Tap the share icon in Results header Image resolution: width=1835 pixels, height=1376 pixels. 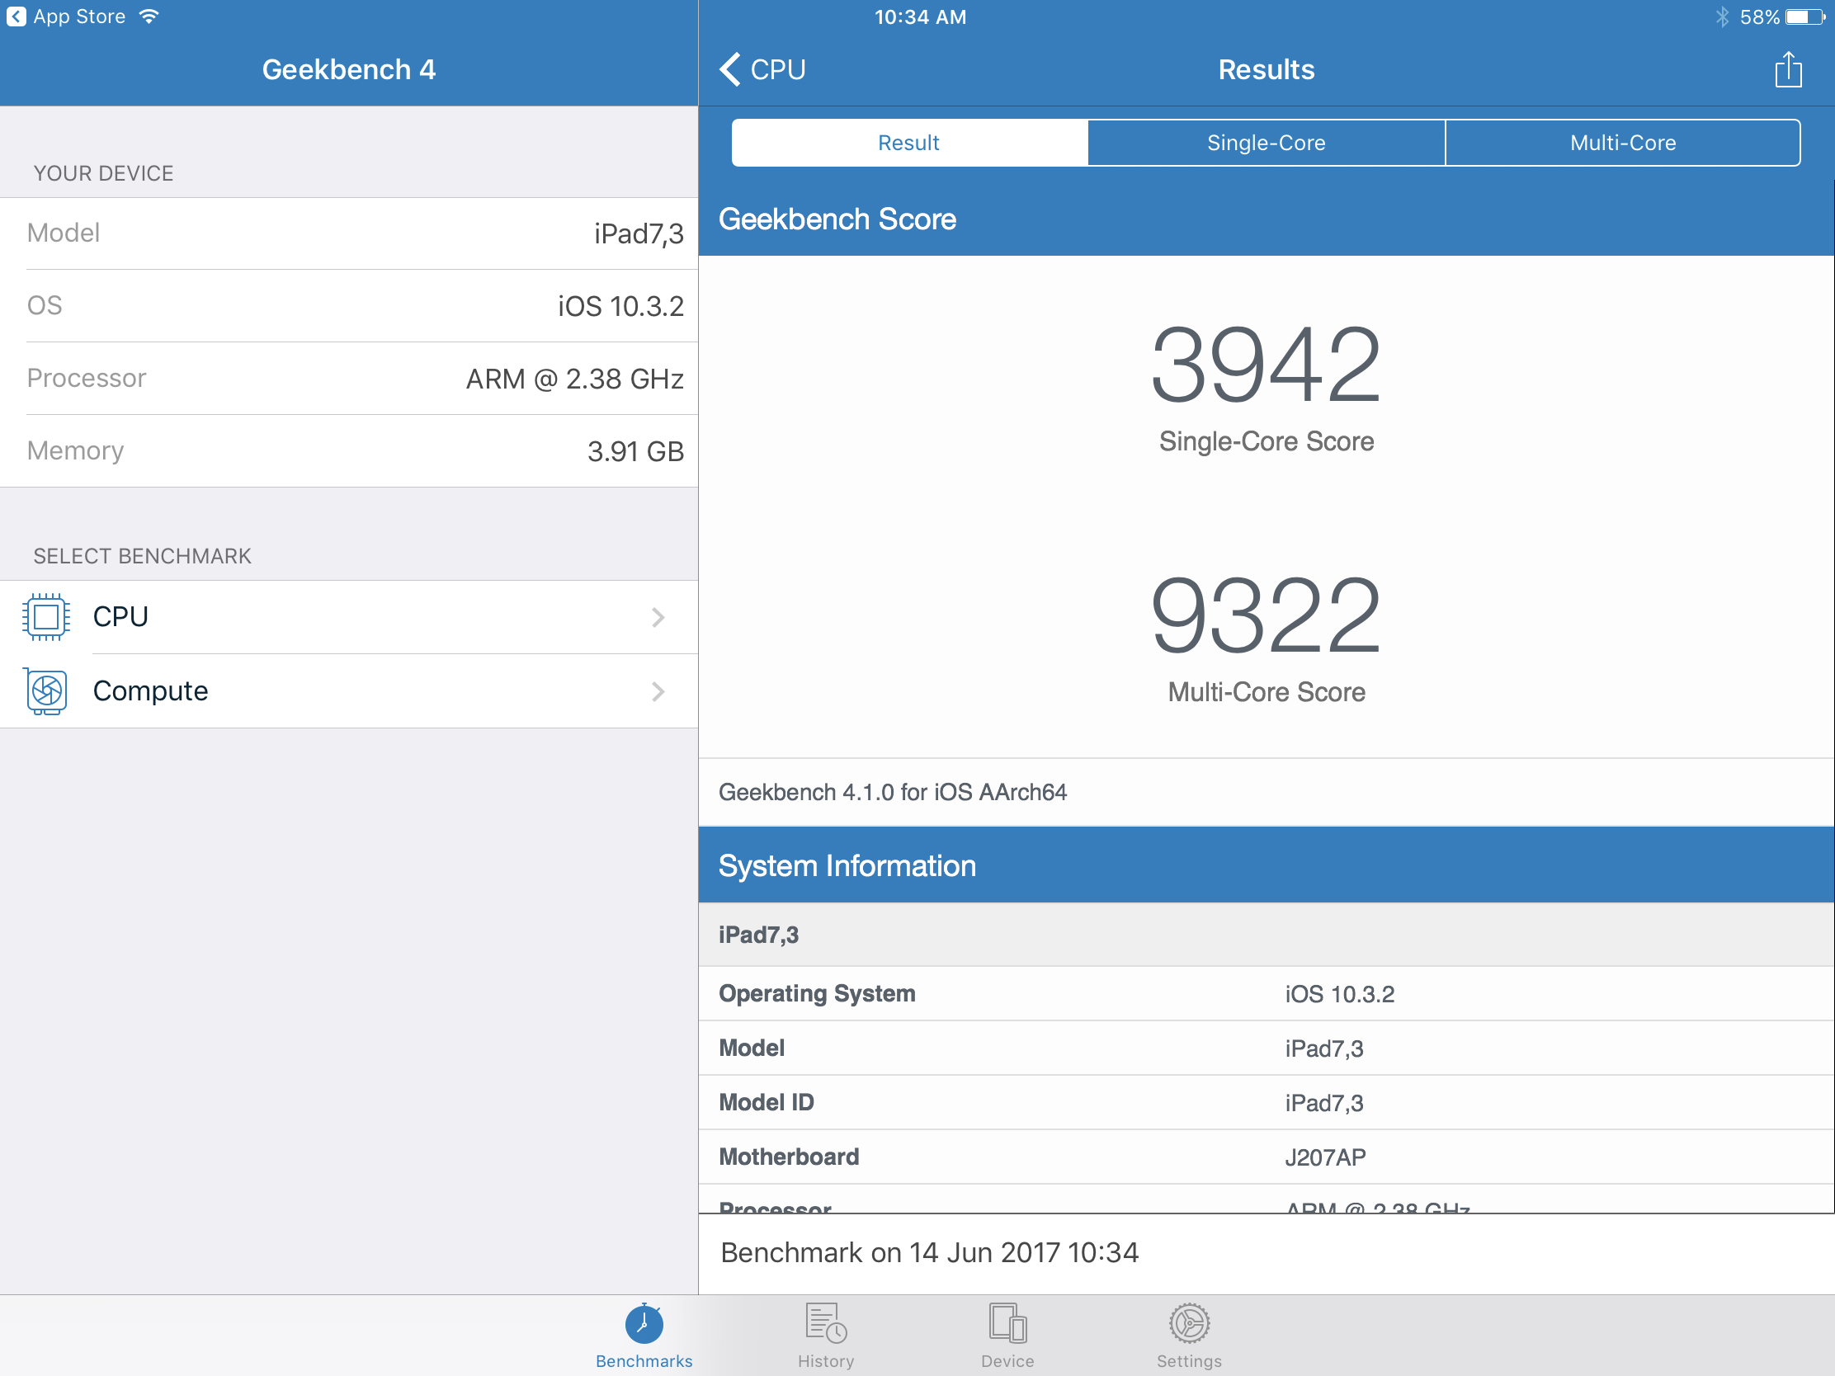[x=1788, y=69]
